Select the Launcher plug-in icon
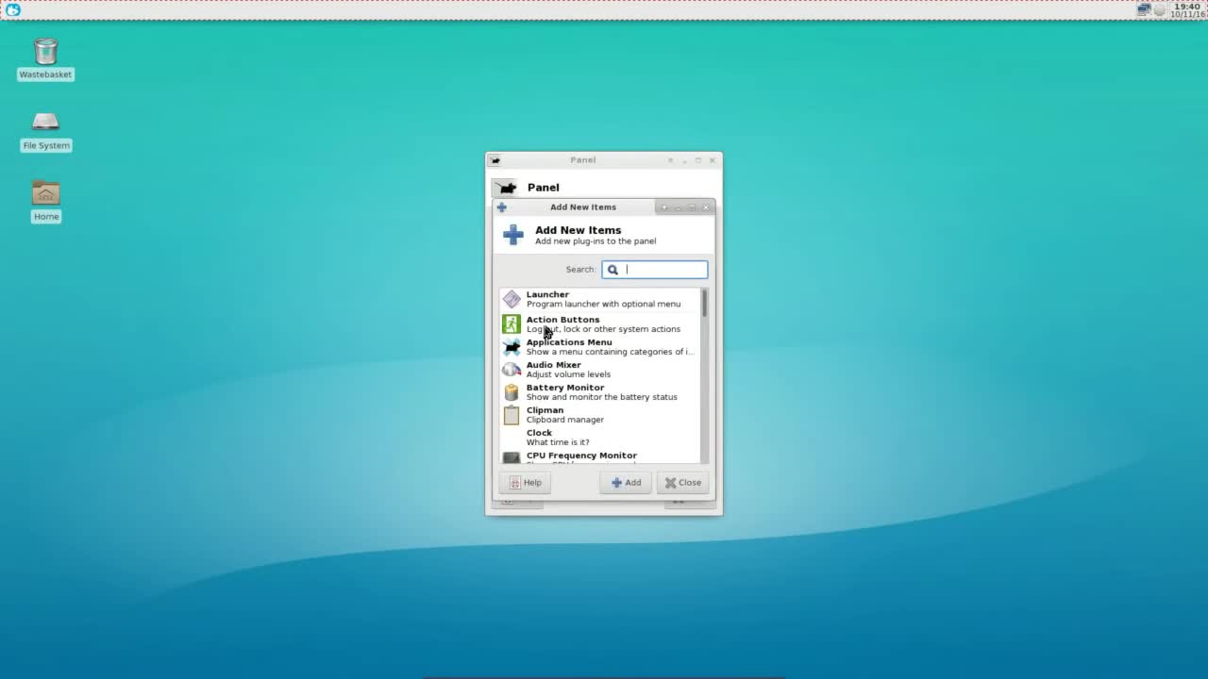1208x679 pixels. click(511, 299)
